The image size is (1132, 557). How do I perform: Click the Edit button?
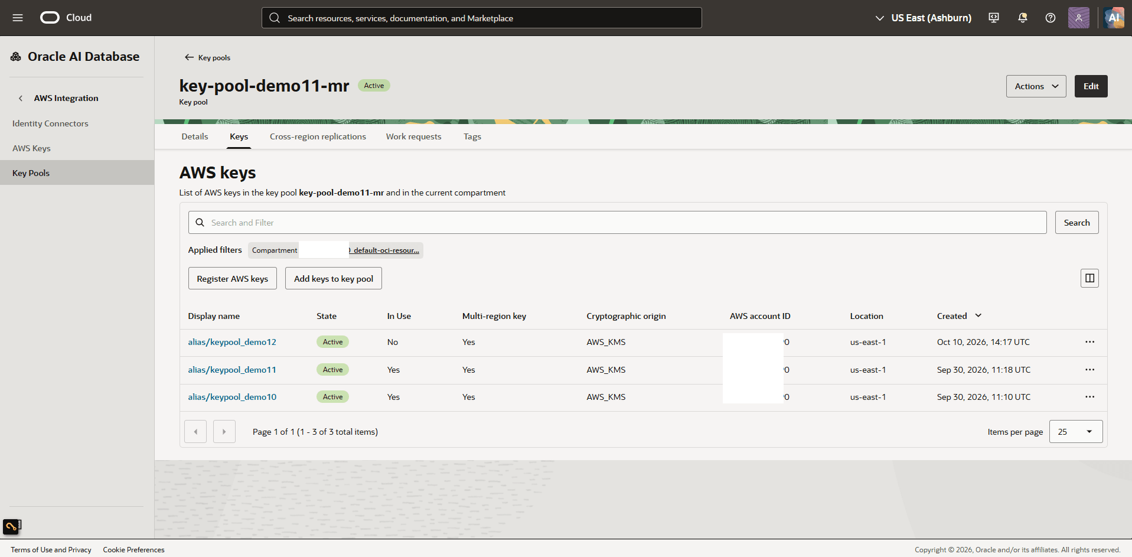(x=1091, y=86)
